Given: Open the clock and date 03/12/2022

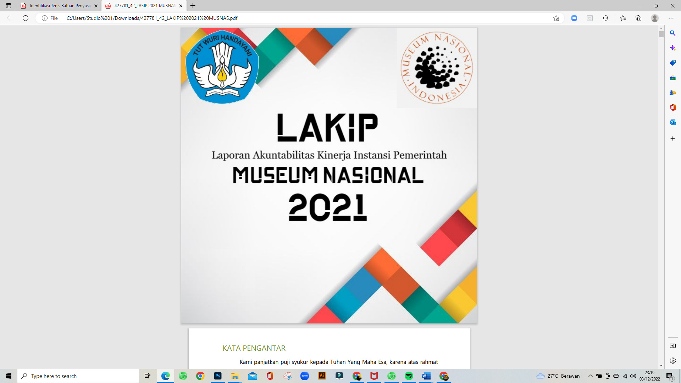Looking at the screenshot, I should (x=650, y=376).
